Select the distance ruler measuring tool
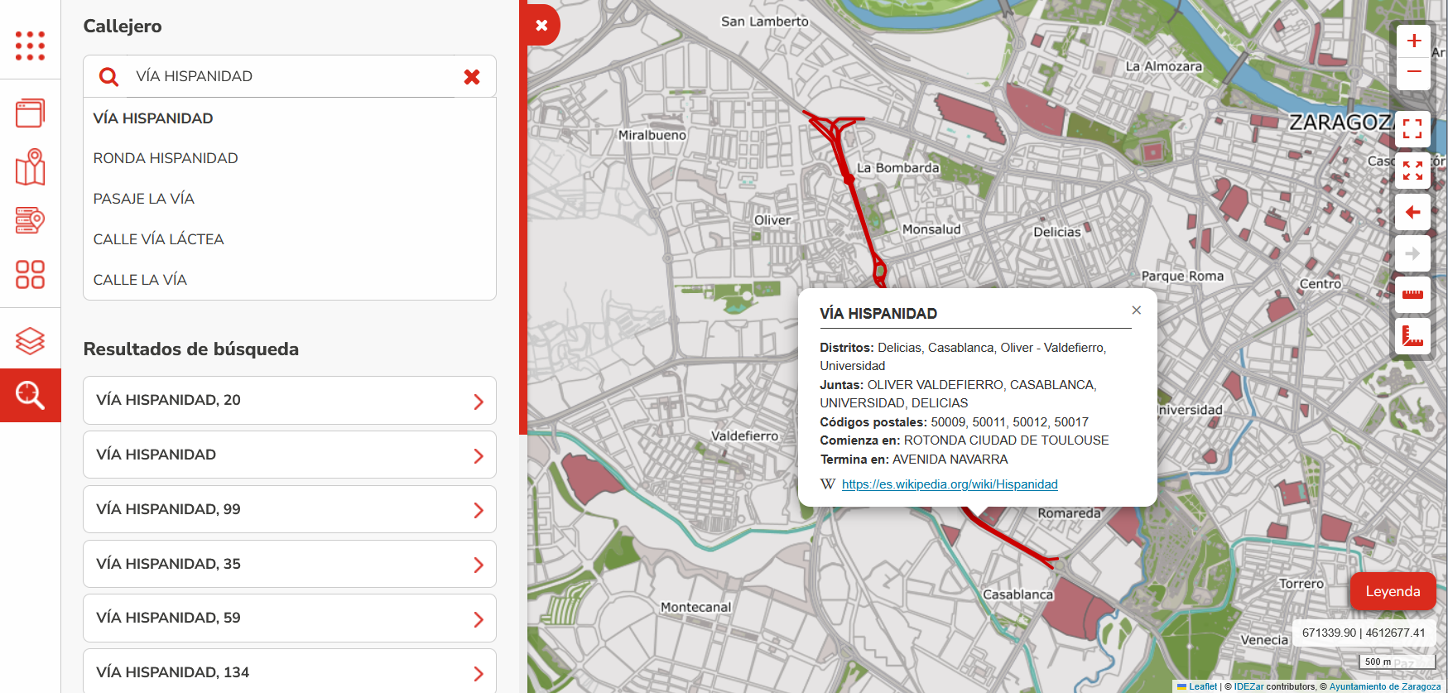 (1412, 295)
